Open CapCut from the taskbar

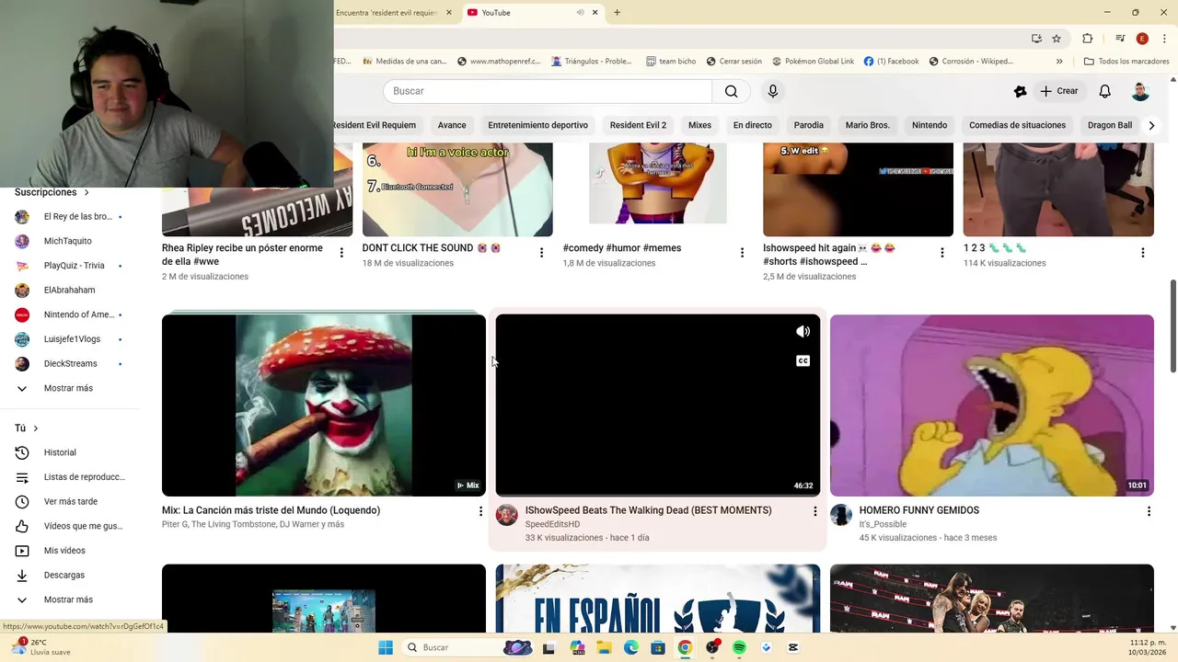793,647
